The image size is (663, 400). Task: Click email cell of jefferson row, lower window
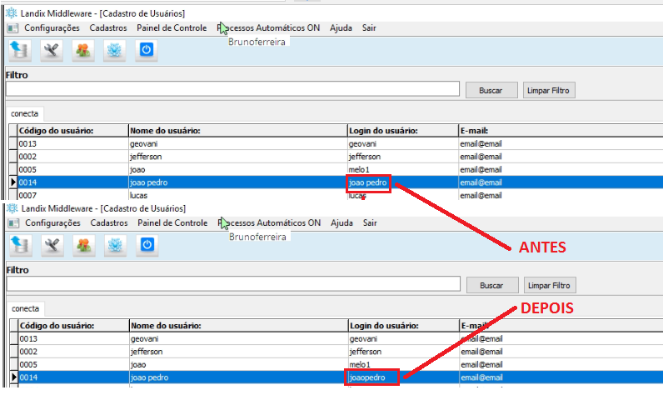coord(561,352)
